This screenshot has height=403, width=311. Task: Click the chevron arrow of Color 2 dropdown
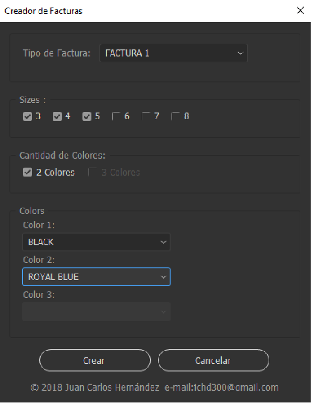[164, 277]
